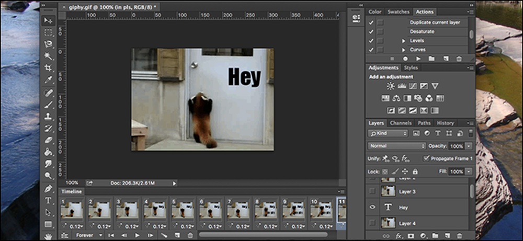This screenshot has height=241, width=523.
Task: Hide the Hey text layer
Action: click(372, 208)
